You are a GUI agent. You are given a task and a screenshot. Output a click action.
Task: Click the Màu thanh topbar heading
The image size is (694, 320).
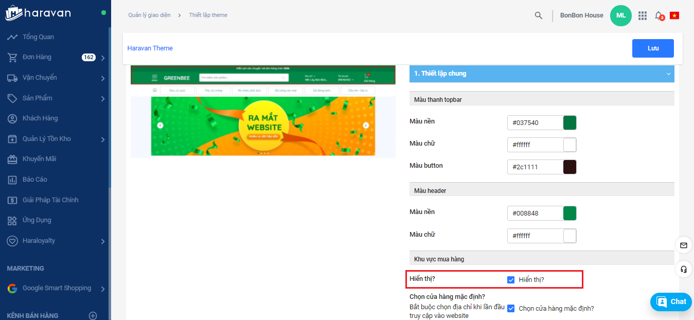coord(438,100)
